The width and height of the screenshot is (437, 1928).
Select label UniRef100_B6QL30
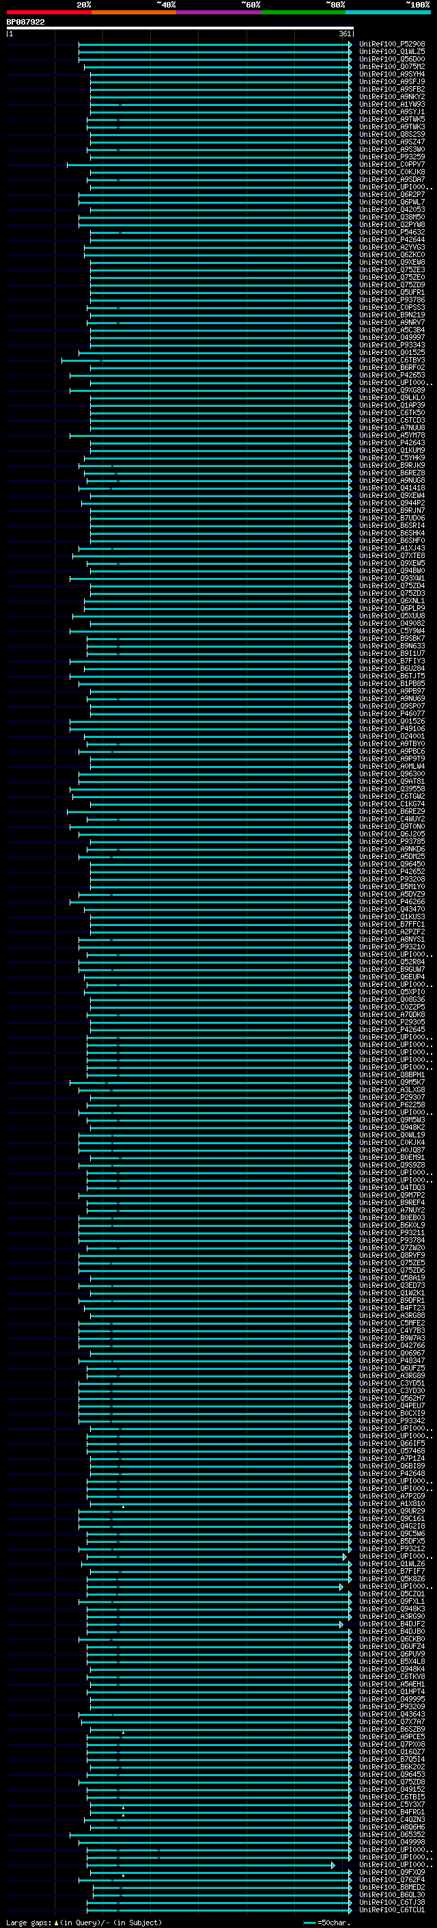coord(392,1894)
